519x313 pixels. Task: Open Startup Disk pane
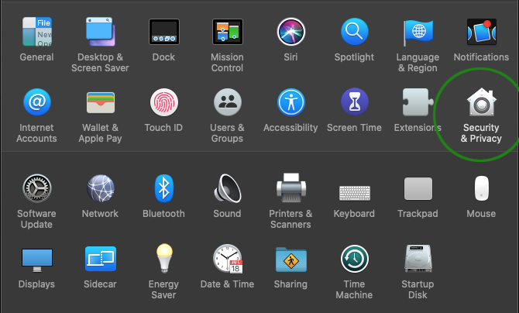coord(418,259)
